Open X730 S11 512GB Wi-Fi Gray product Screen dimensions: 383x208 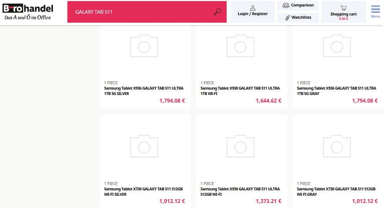[x=336, y=191]
